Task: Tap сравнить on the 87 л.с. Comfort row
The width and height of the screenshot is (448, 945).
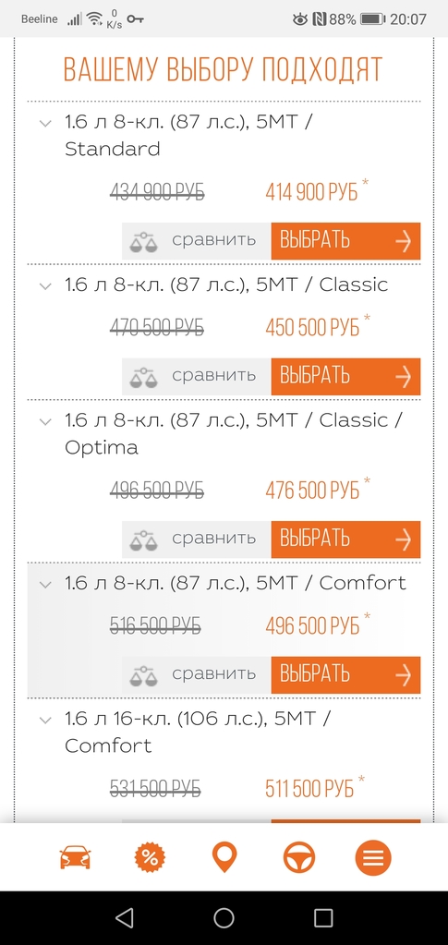Action: [213, 673]
